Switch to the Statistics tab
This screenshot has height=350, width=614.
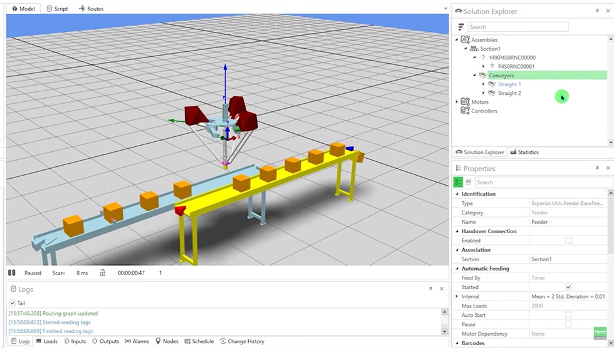click(524, 152)
